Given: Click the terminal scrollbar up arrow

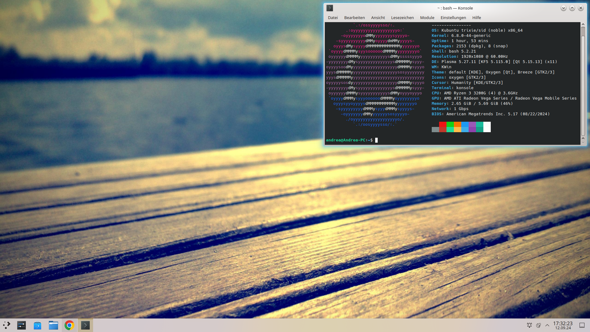Looking at the screenshot, I should click(583, 24).
